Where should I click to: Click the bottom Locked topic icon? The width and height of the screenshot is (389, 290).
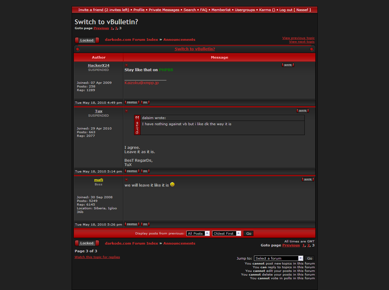click(87, 243)
